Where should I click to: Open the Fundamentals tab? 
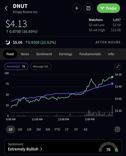tap(90, 54)
